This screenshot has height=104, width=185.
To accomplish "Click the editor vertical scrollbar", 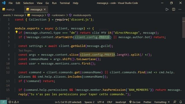I will coord(184,28).
